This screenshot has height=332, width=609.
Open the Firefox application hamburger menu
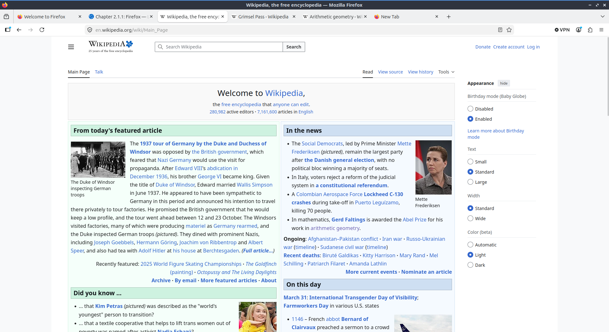601,30
